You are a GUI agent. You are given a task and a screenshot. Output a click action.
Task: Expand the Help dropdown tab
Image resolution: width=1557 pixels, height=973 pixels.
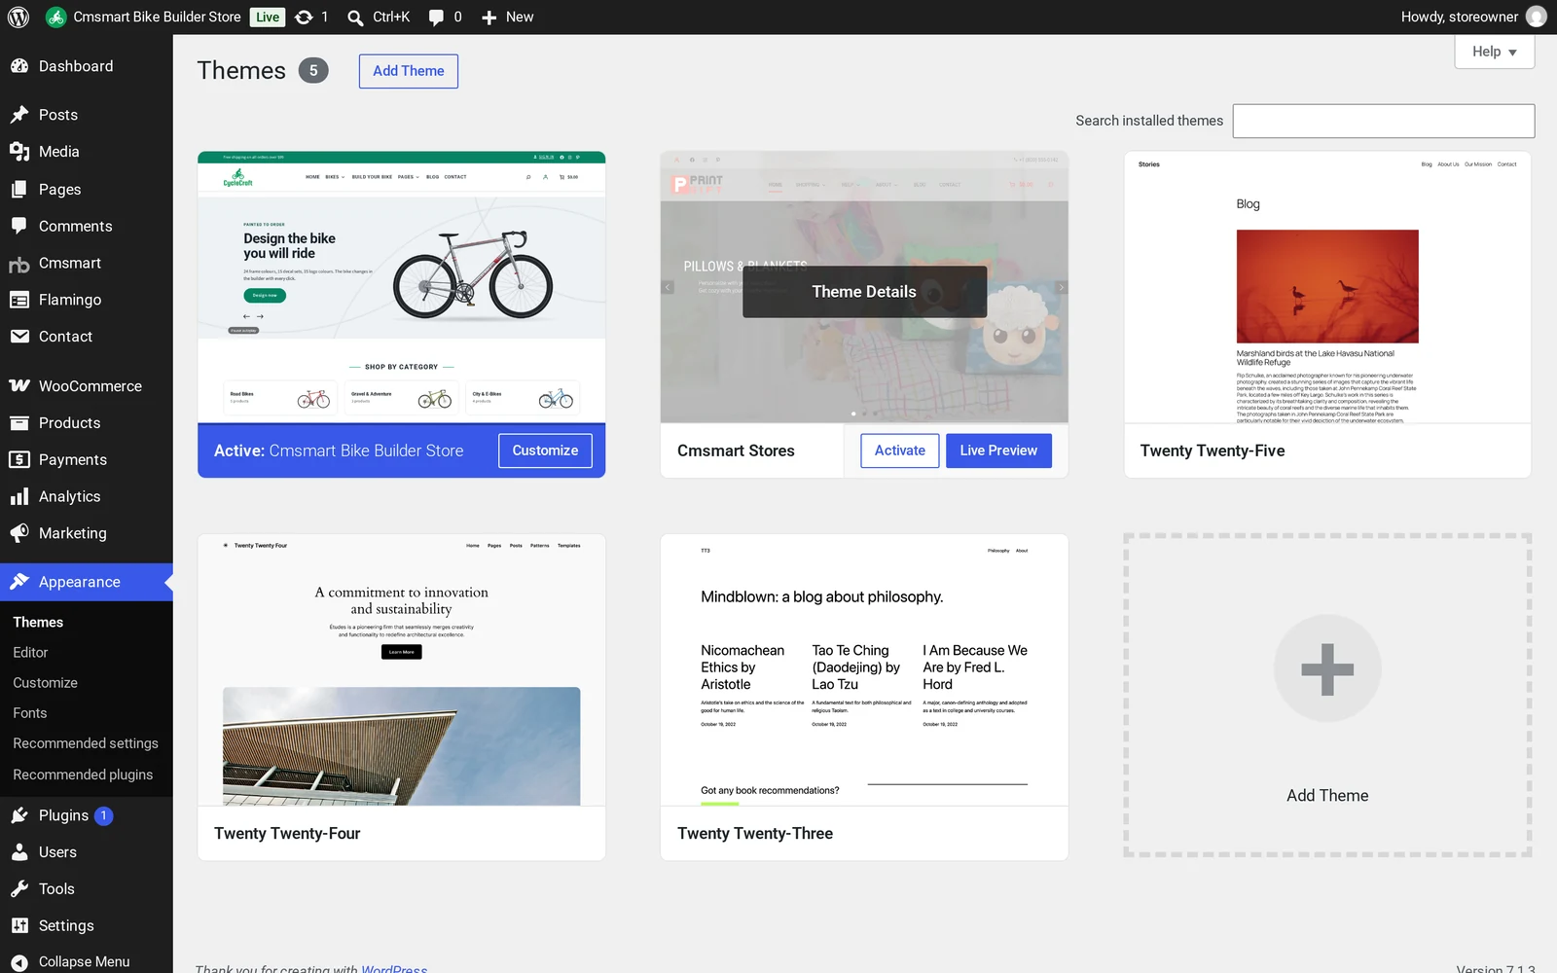[1494, 52]
